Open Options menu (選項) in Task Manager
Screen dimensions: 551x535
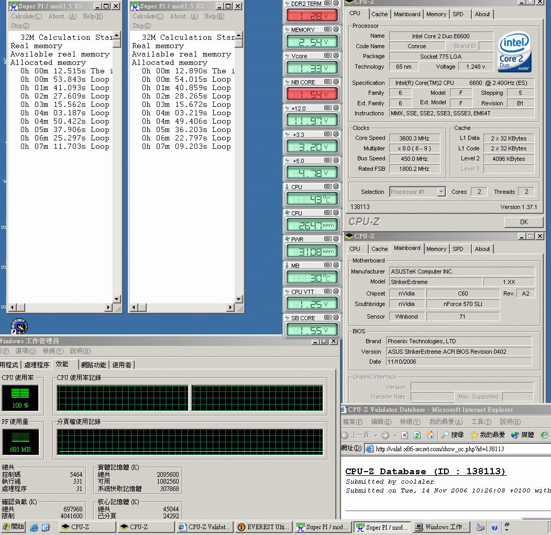tap(26, 351)
